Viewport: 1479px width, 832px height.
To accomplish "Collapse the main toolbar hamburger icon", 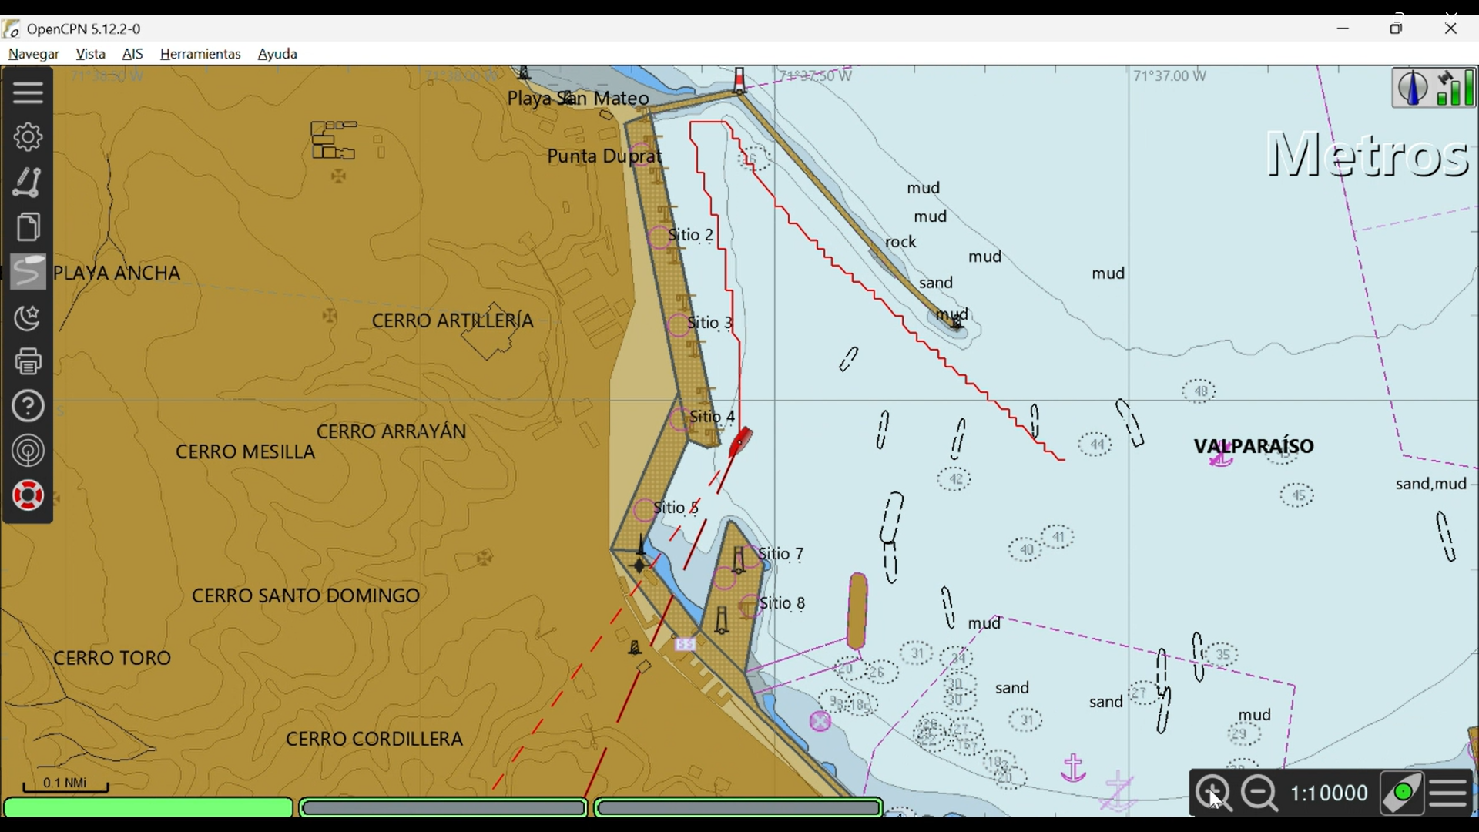I will pyautogui.click(x=28, y=92).
